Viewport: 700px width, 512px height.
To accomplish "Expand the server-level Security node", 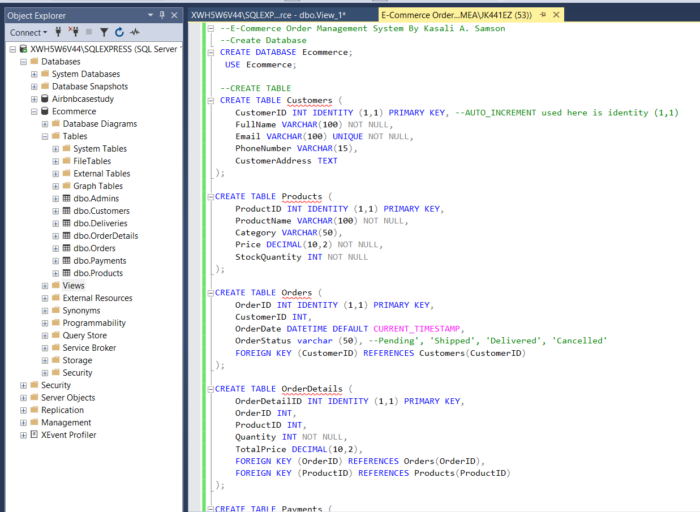I will click(x=23, y=385).
